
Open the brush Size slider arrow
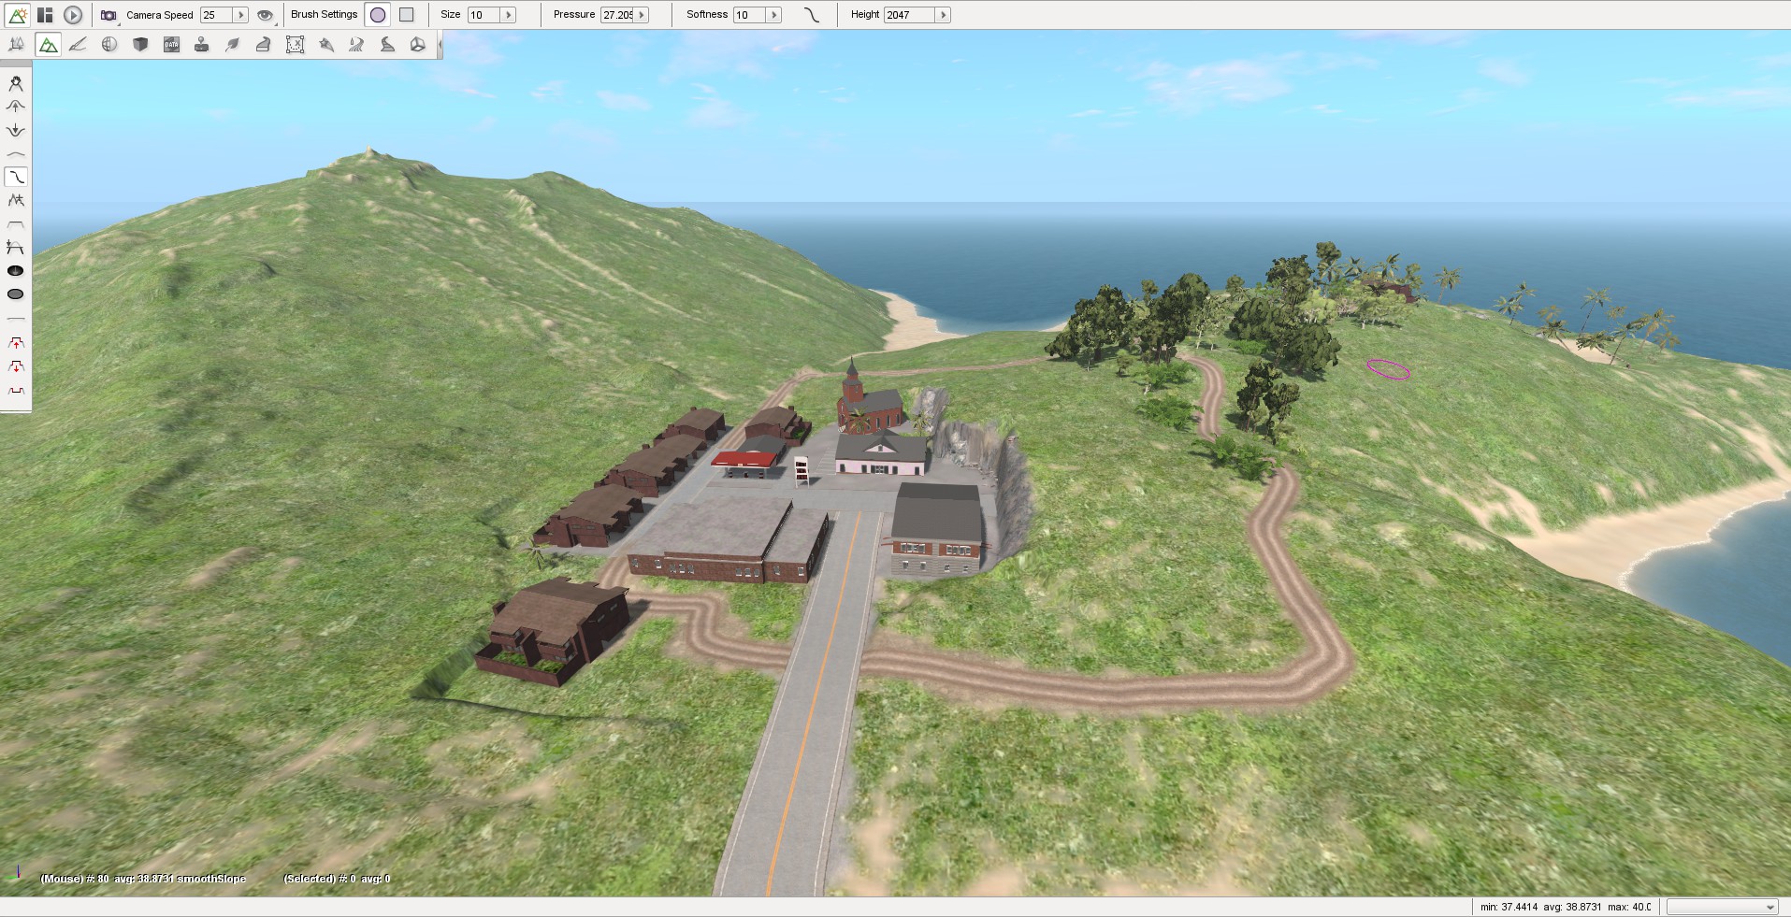coord(509,15)
